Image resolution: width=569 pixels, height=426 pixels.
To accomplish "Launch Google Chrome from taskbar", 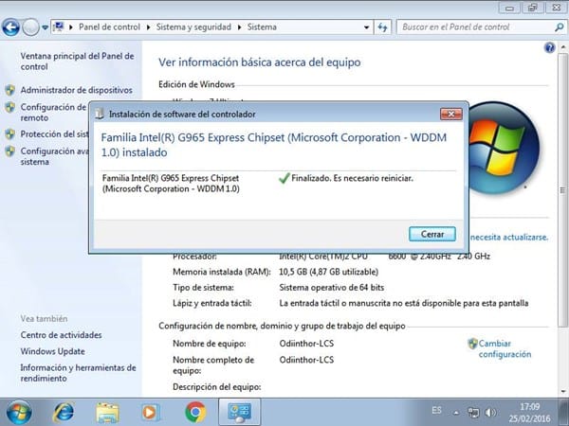I will tap(195, 412).
